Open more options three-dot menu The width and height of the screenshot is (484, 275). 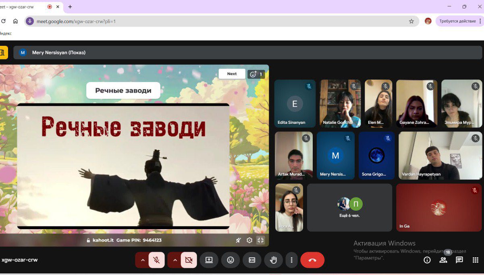pos(291,260)
